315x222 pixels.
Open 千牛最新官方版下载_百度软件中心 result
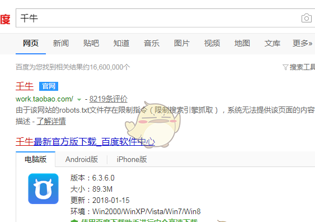tap(86, 142)
